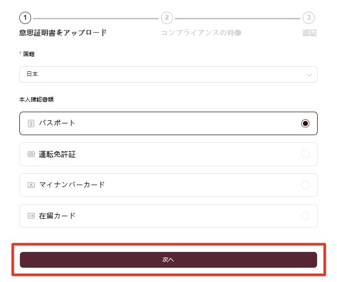Click the 次へ button
Screen dimensions: 337x282
(168, 260)
